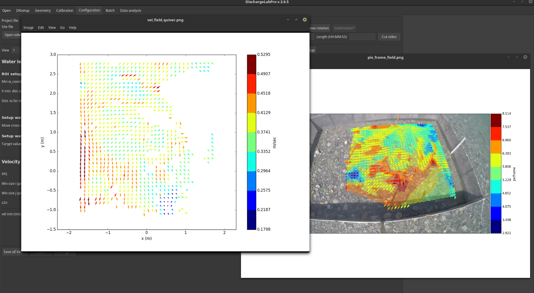
Task: Click the Length (HH:MM:SS) input field
Action: (x=362, y=37)
